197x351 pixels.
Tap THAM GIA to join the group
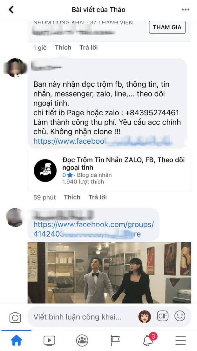pyautogui.click(x=167, y=27)
